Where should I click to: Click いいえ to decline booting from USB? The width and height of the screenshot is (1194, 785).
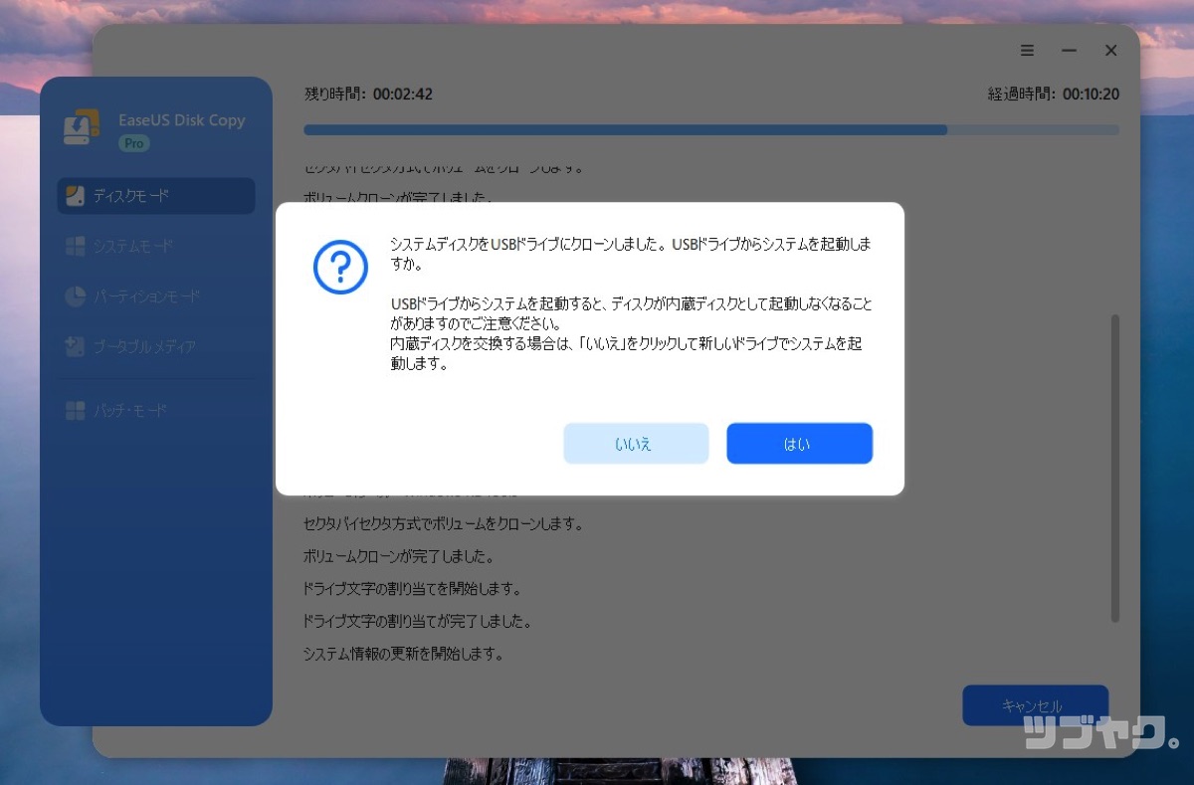[636, 444]
